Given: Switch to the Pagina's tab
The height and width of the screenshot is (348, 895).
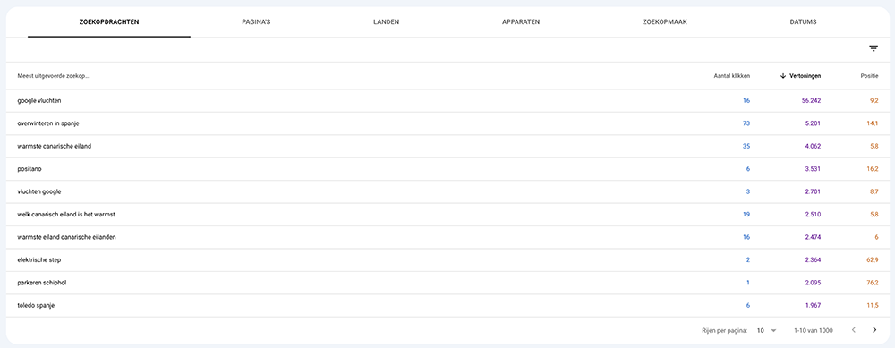Looking at the screenshot, I should coord(256,22).
